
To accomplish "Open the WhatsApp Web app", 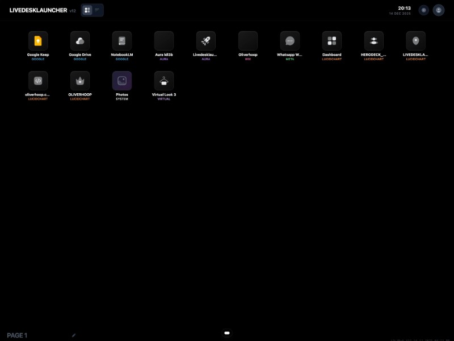I will (290, 41).
